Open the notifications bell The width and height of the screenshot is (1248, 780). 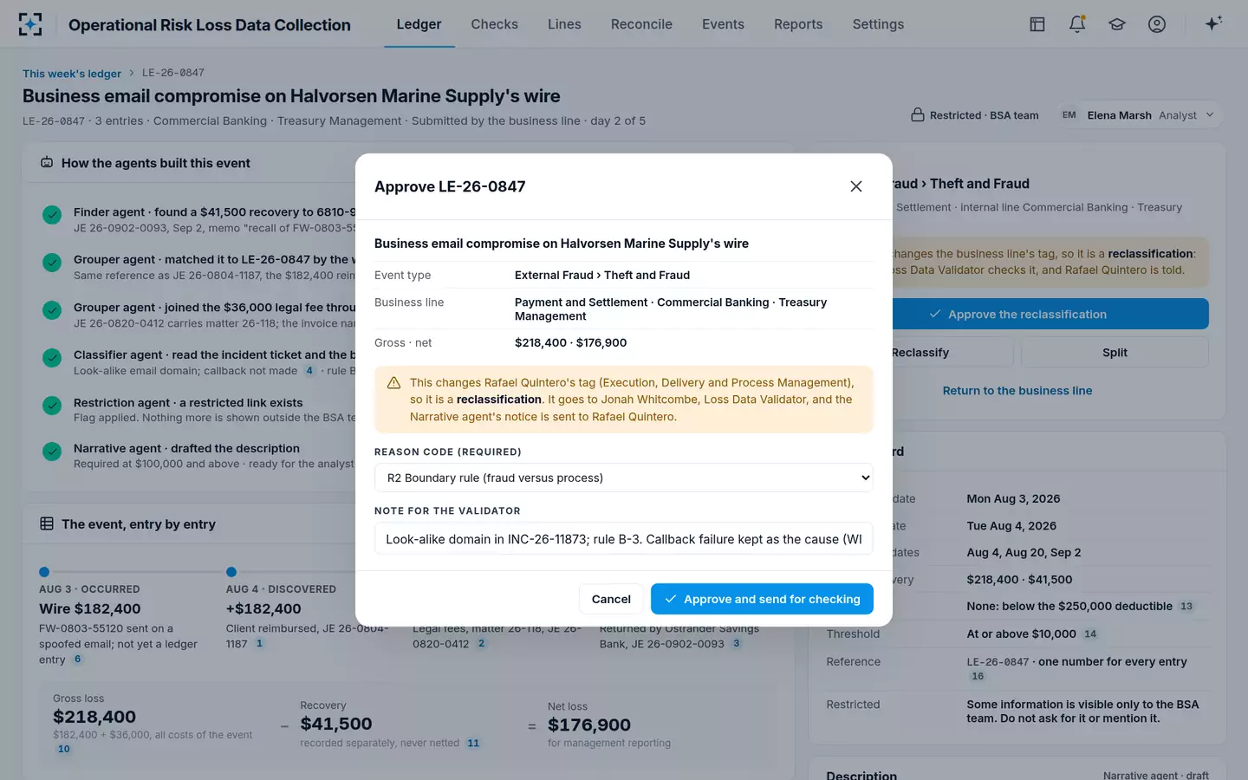tap(1077, 24)
